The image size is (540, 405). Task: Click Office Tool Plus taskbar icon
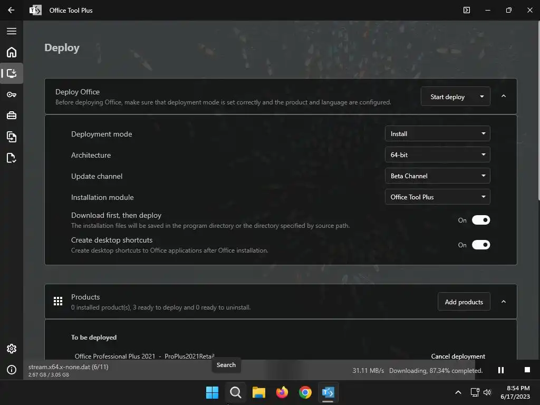coord(328,392)
